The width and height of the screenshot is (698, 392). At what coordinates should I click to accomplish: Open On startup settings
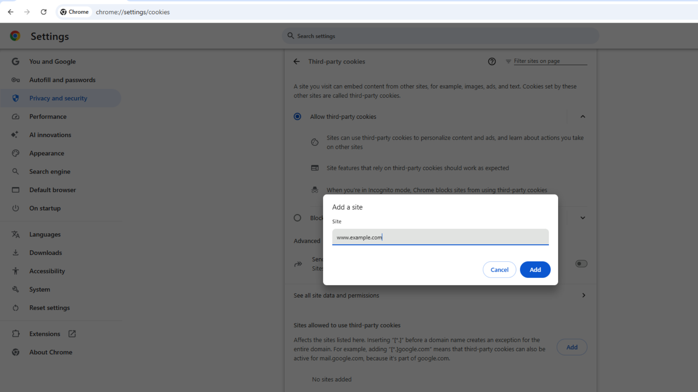[45, 208]
